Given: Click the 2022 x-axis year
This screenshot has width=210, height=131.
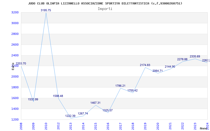Looking at the screenshot, I should tap(182, 126).
